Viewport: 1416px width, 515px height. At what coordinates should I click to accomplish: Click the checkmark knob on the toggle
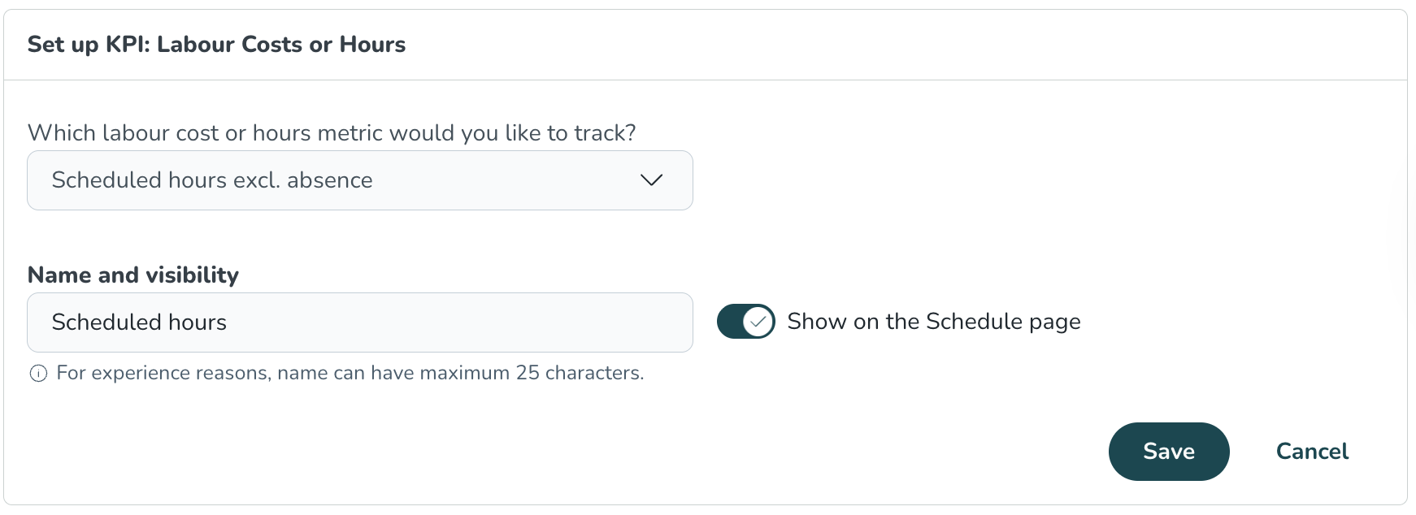point(758,322)
